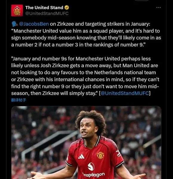This screenshot has width=173, height=179.
Task: Open @UnitedStandMUFC handle below account name
Action: point(47,13)
